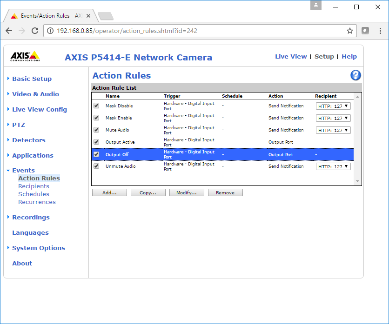Open the About page
The width and height of the screenshot is (389, 324).
(22, 264)
